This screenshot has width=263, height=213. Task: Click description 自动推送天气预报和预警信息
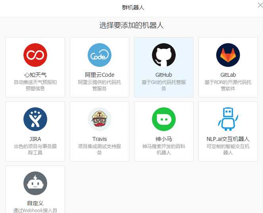click(35, 85)
